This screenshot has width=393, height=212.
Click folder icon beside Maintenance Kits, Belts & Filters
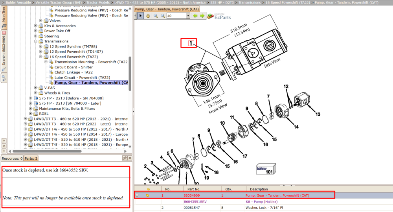36,109
